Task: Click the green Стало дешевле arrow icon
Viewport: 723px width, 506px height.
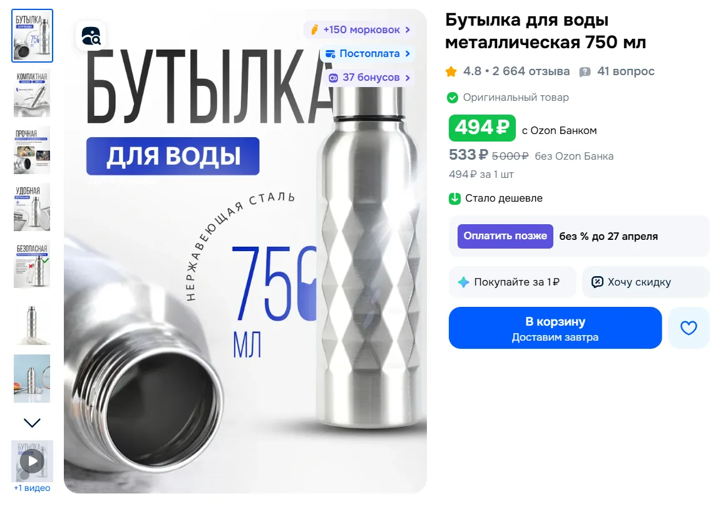Action: tap(454, 199)
